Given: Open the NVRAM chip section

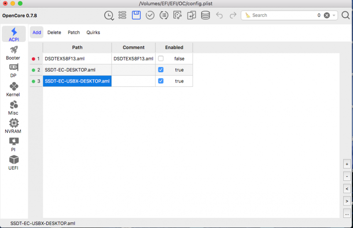Looking at the screenshot, I should tap(13, 126).
